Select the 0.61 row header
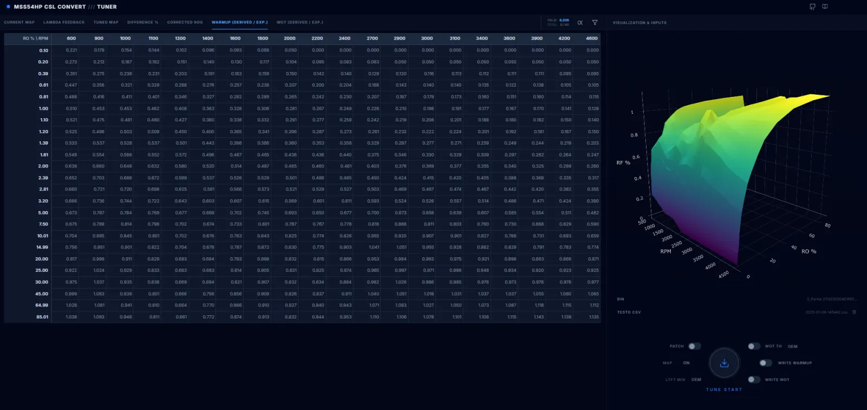 [x=28, y=85]
